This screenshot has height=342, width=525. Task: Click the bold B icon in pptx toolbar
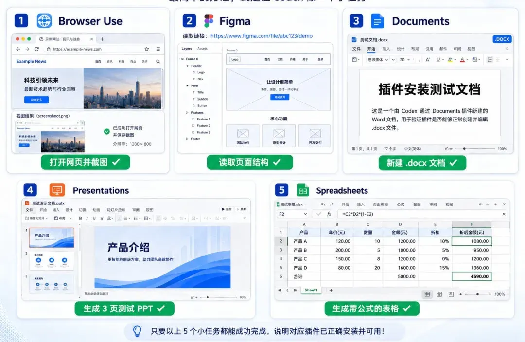(x=80, y=218)
